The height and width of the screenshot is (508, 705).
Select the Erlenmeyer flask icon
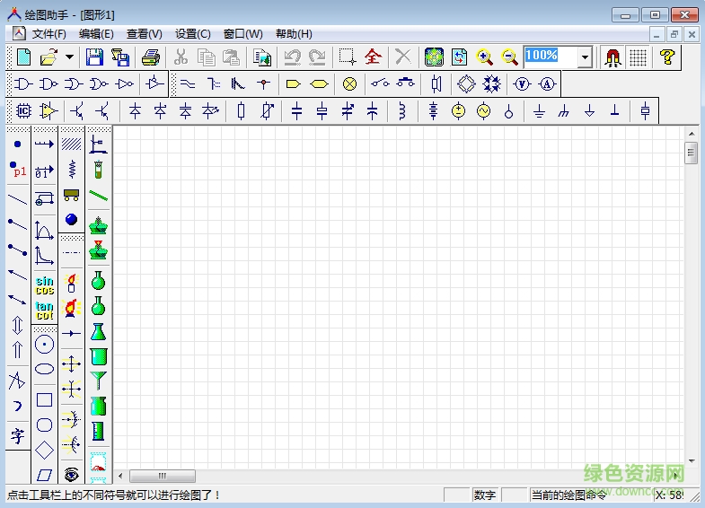click(x=98, y=332)
